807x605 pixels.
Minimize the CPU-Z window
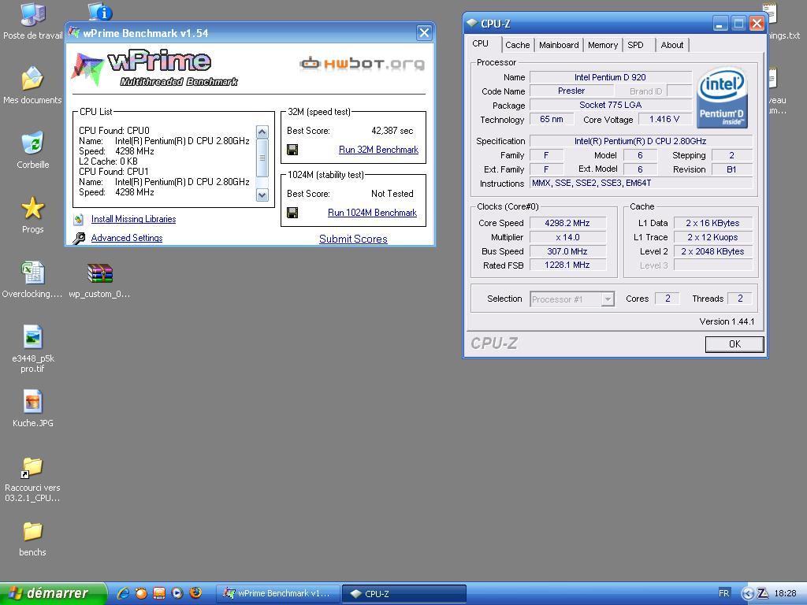[720, 23]
